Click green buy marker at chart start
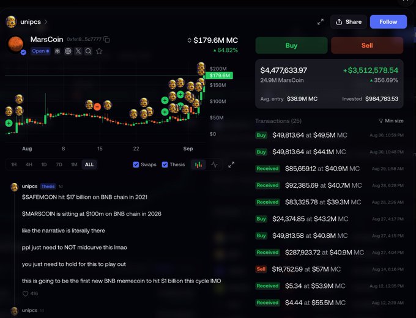This screenshot has width=416, height=318. (9, 123)
